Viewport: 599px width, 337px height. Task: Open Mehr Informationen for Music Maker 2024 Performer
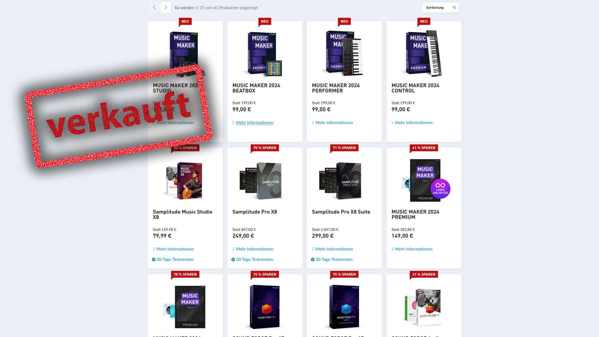(334, 123)
